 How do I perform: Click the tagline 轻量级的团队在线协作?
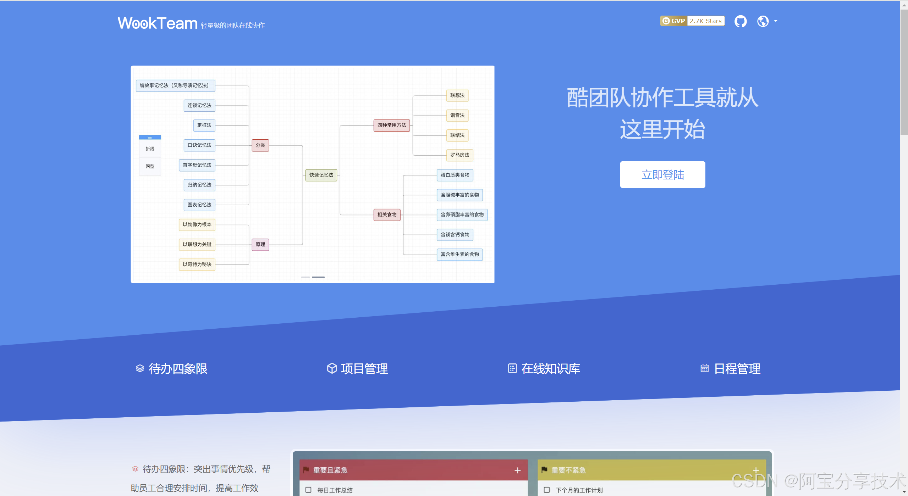tap(233, 26)
